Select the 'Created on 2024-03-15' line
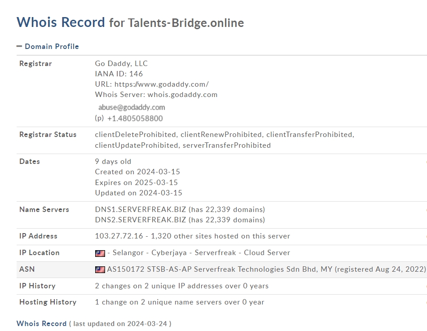The width and height of the screenshot is (427, 331). [137, 172]
